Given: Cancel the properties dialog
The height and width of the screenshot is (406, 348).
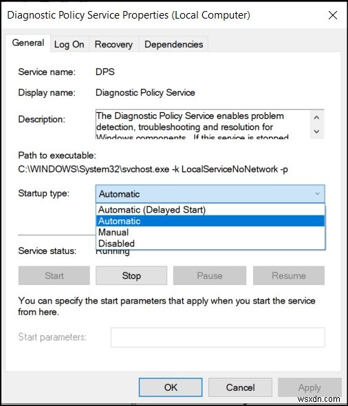Looking at the screenshot, I should point(240,387).
